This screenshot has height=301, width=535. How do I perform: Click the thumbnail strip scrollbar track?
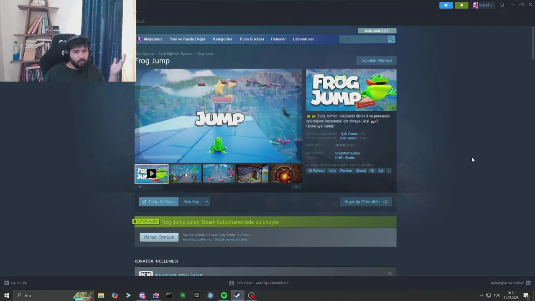tap(218, 186)
